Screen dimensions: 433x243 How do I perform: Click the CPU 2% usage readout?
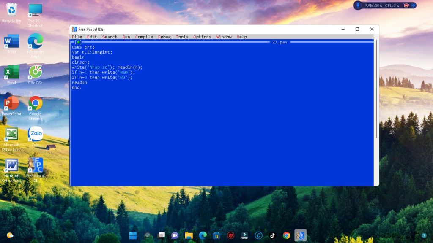coord(392,5)
